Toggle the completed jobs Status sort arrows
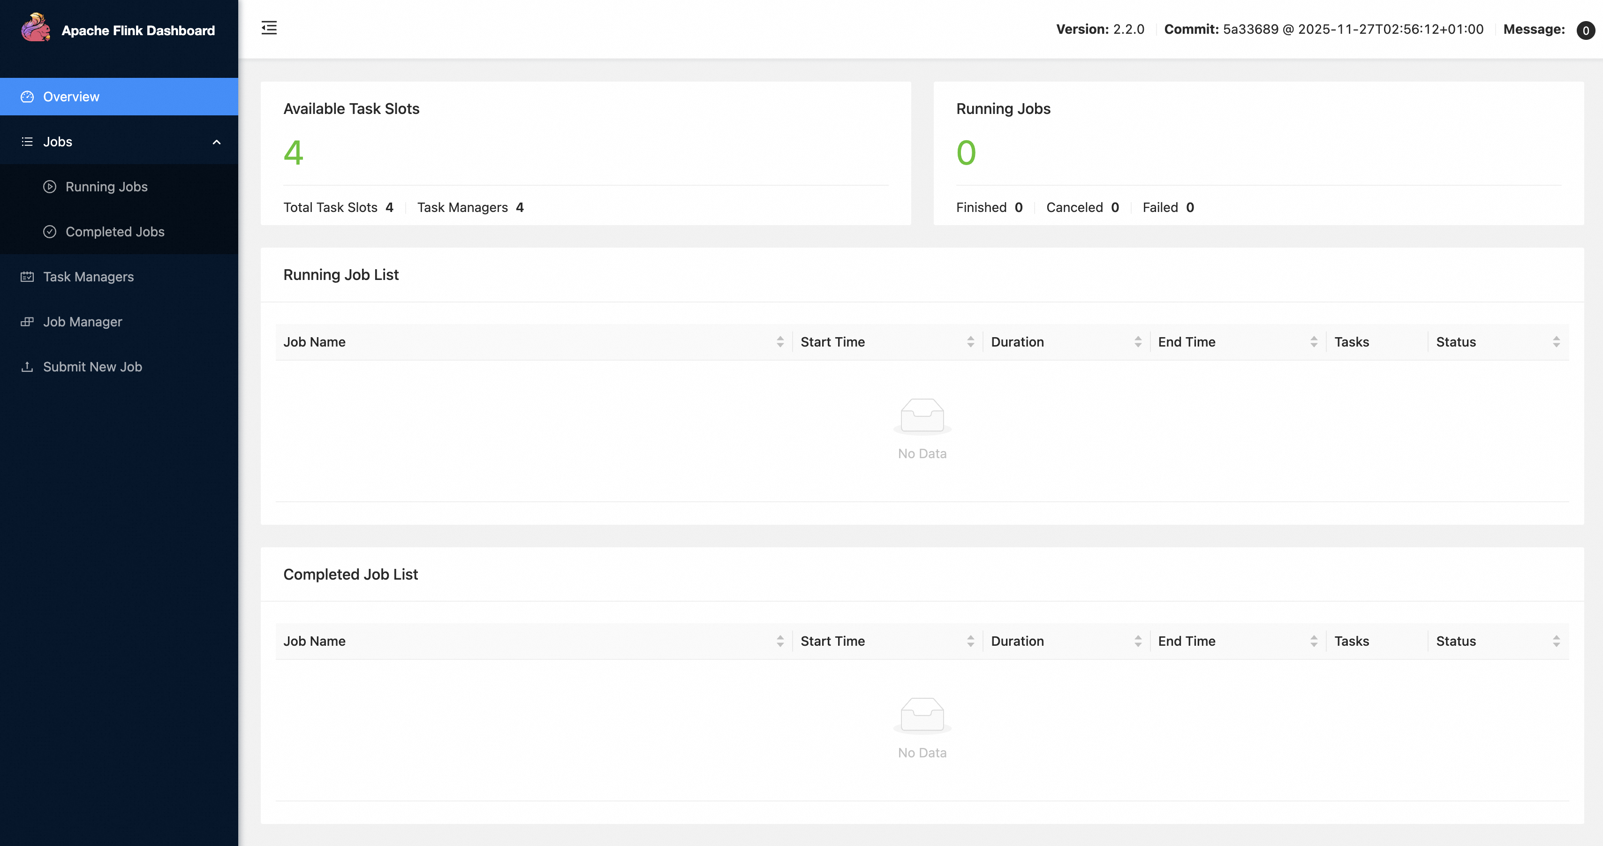The height and width of the screenshot is (846, 1603). point(1556,641)
